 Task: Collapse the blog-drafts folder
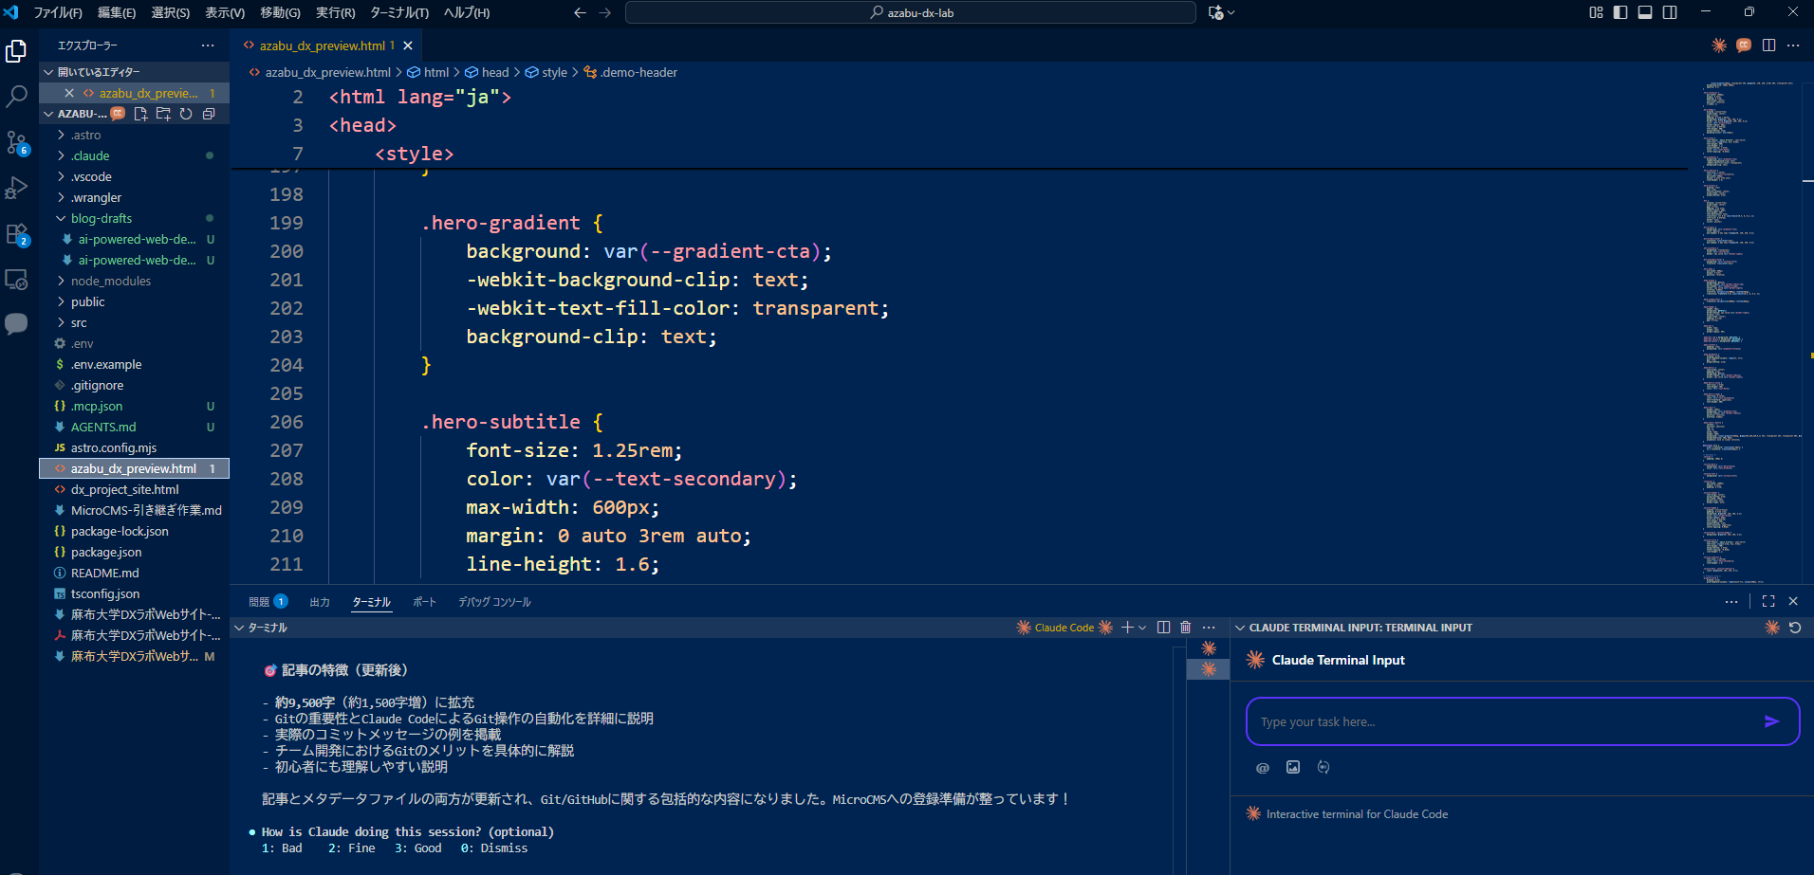(x=101, y=218)
